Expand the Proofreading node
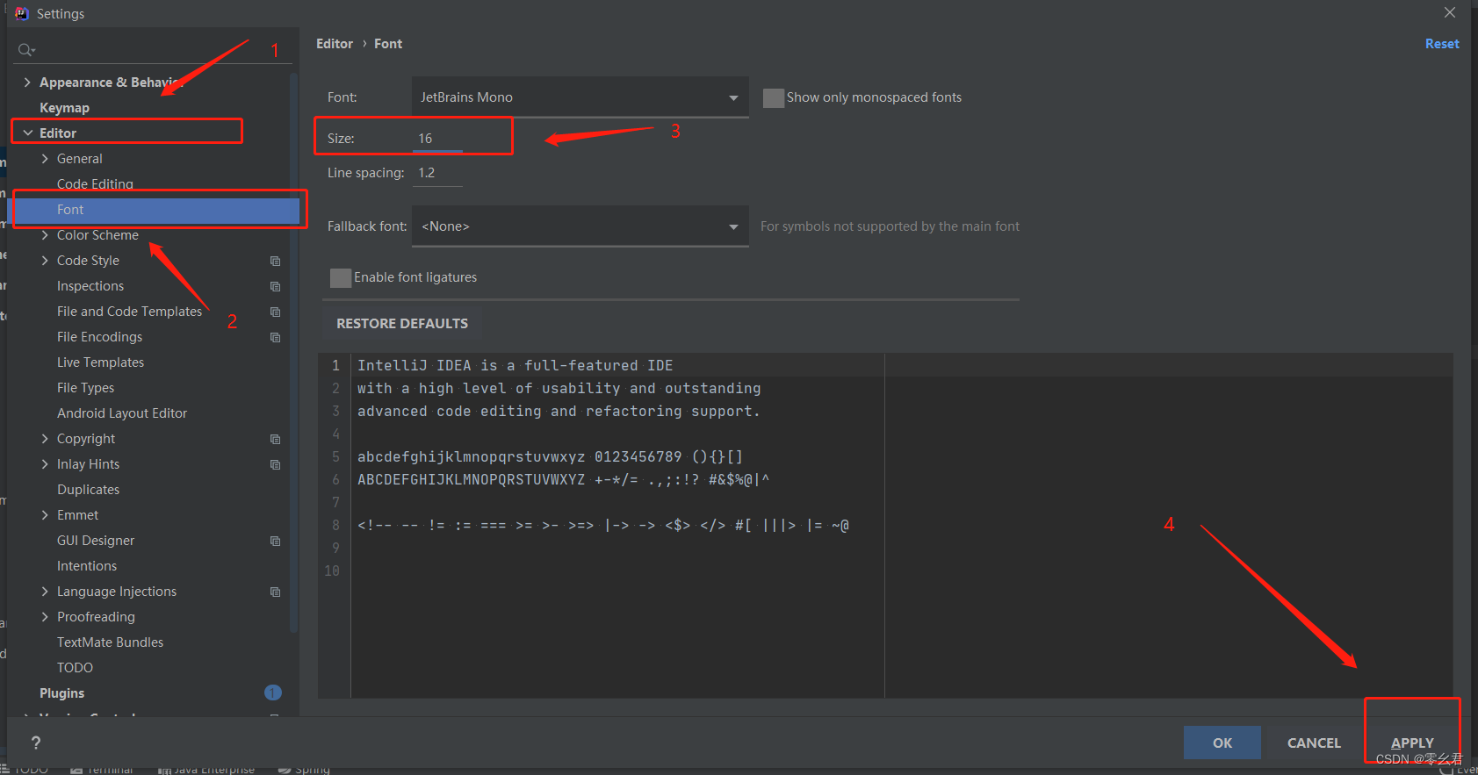 45,617
